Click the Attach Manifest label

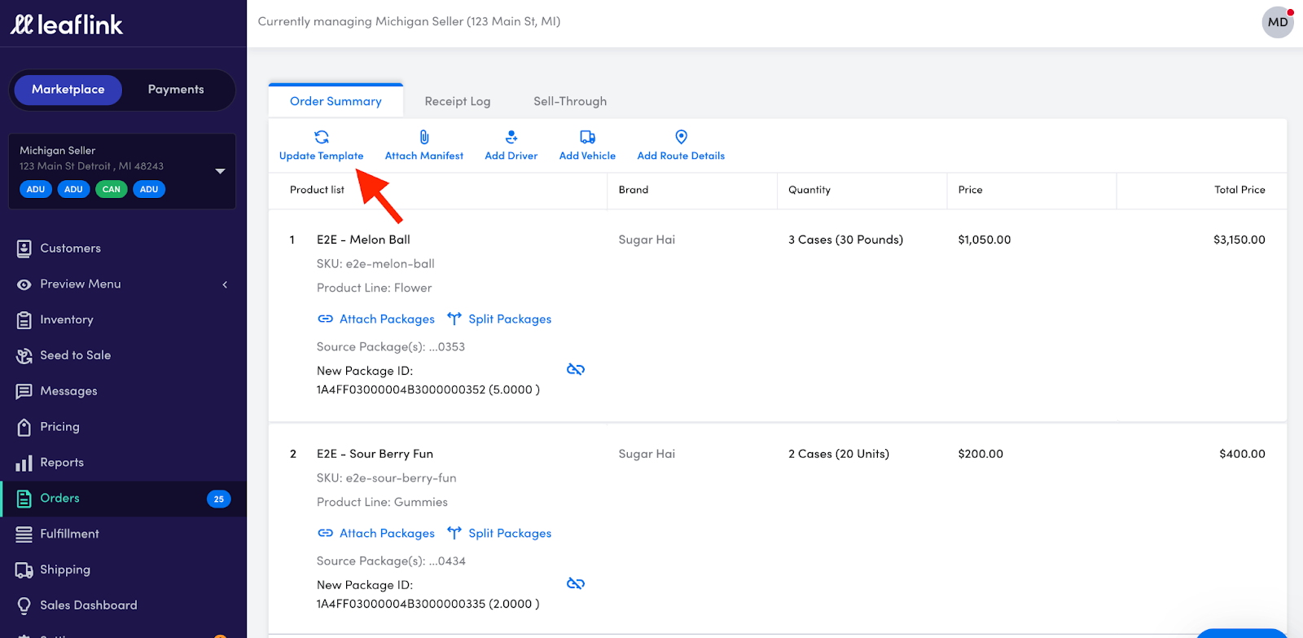[424, 156]
